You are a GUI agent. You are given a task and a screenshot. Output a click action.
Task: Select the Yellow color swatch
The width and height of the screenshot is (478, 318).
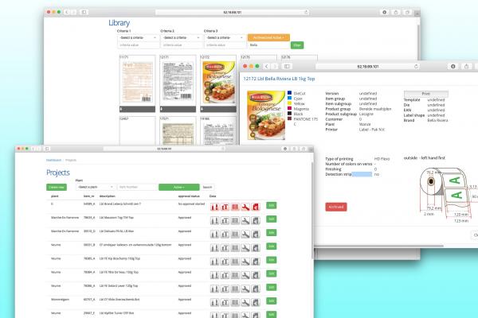point(290,103)
